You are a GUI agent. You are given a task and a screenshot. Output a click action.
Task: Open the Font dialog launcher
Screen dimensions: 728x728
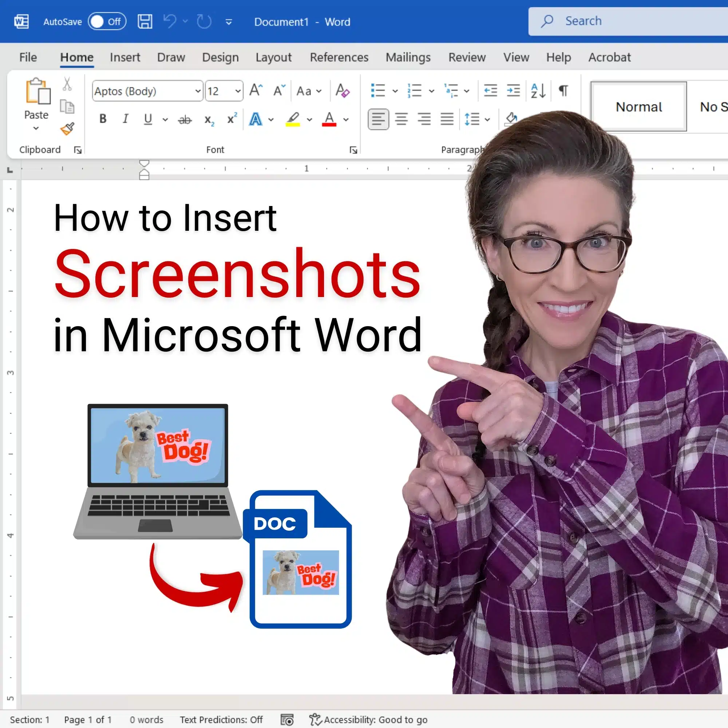(x=353, y=150)
